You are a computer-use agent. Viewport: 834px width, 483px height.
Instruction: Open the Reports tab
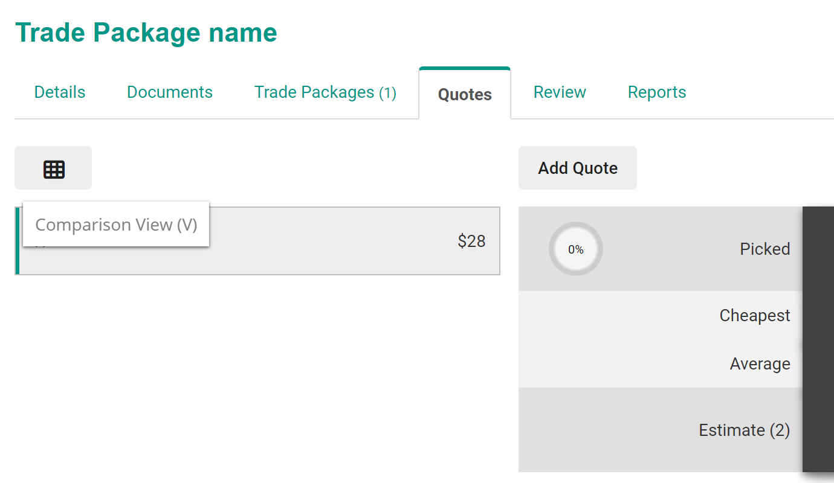[x=657, y=92]
